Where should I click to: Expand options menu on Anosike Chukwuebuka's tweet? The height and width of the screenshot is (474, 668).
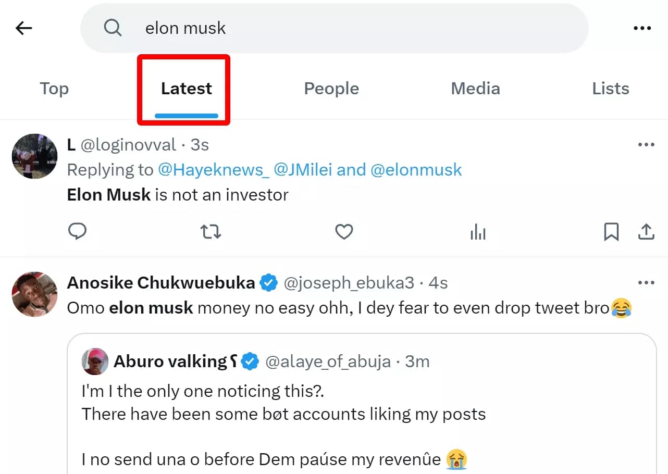pyautogui.click(x=646, y=282)
